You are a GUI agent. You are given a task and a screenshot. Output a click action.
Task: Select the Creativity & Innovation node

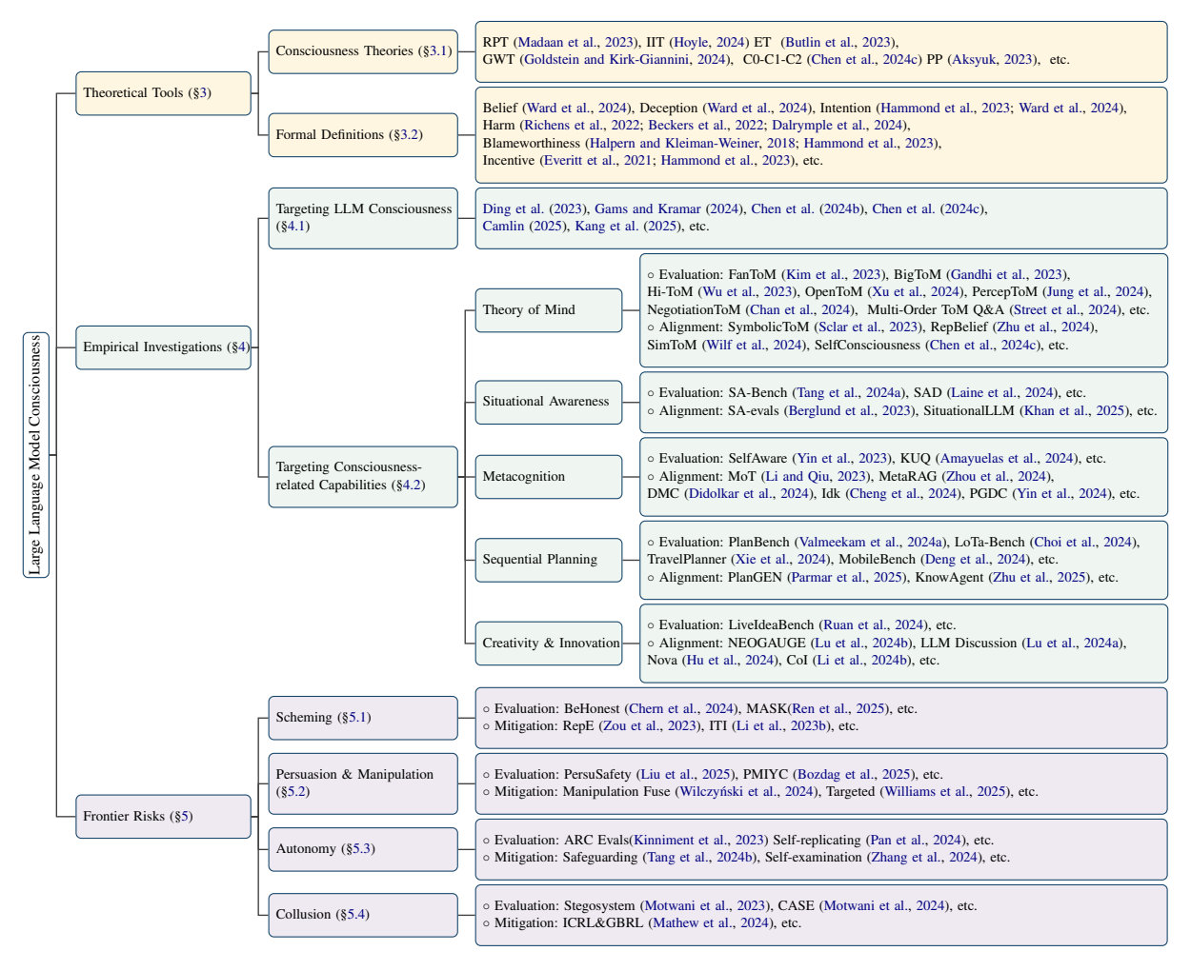click(550, 644)
